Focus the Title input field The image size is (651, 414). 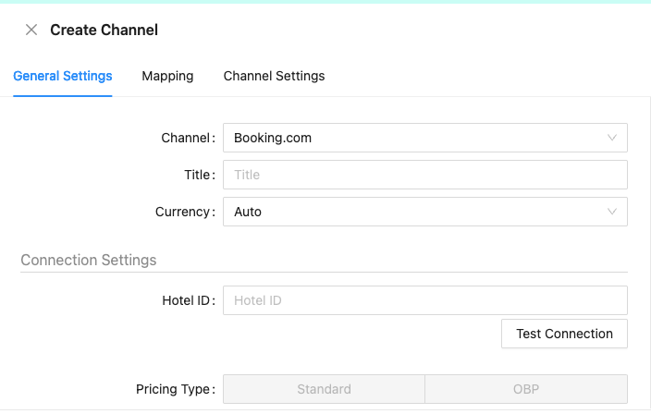[x=425, y=175]
